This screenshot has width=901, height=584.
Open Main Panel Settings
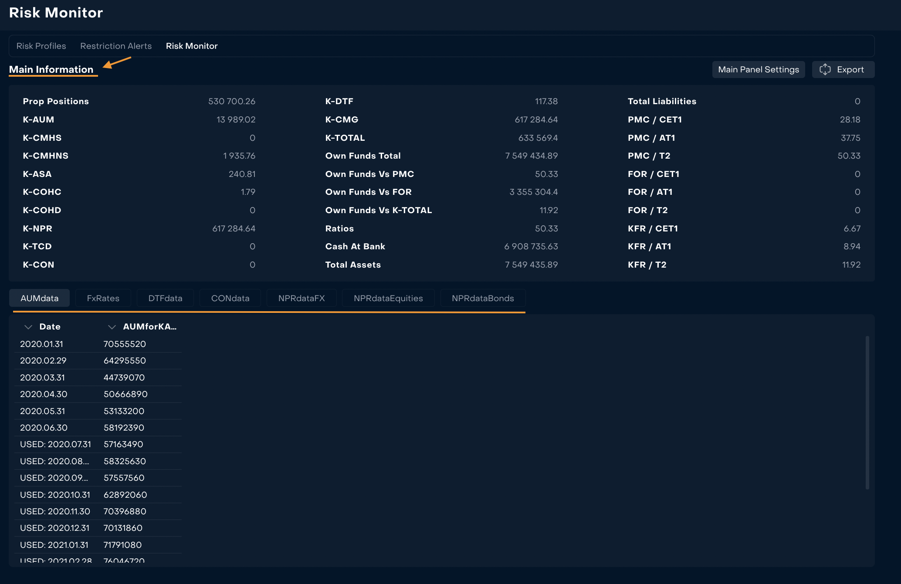[758, 70]
